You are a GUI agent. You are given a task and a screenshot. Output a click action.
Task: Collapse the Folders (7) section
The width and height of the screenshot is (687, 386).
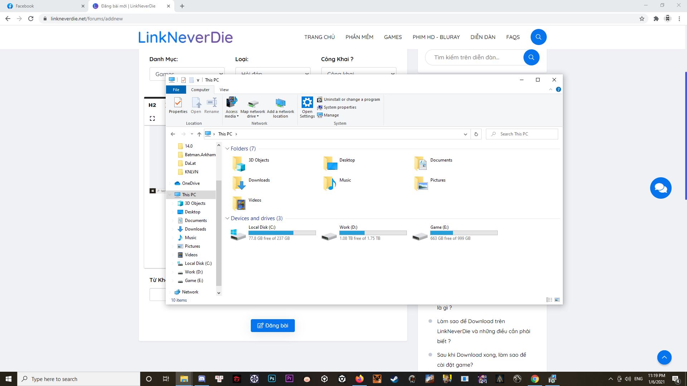tap(227, 149)
